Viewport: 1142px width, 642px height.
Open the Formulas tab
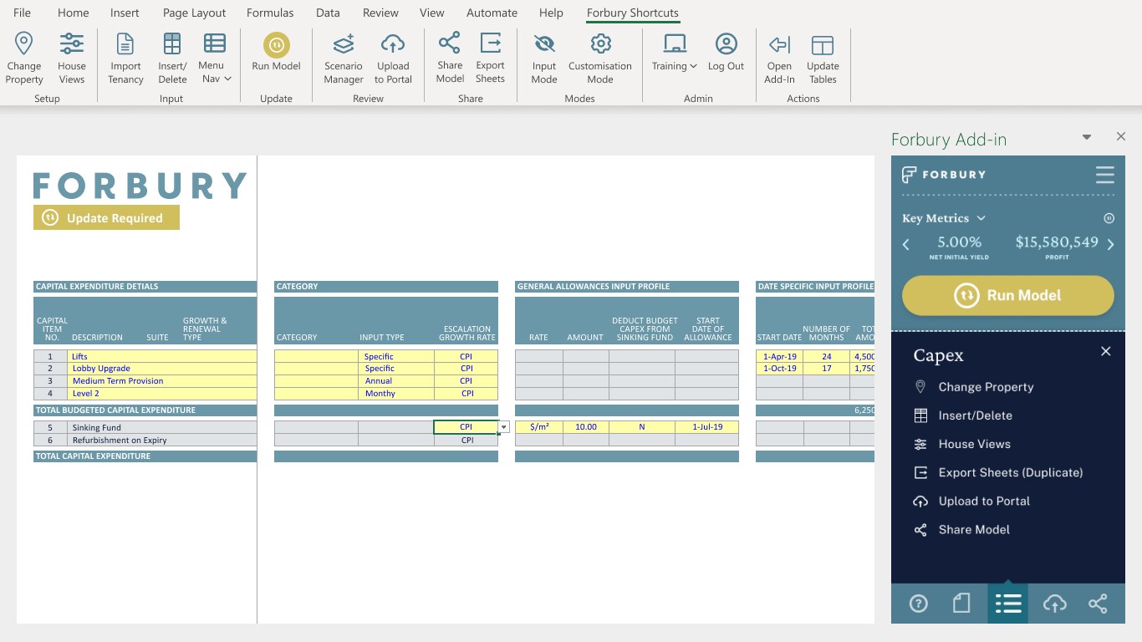tap(270, 13)
